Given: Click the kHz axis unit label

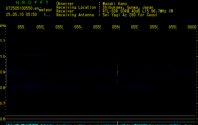Looking at the screenshot, I should pos(3,26).
